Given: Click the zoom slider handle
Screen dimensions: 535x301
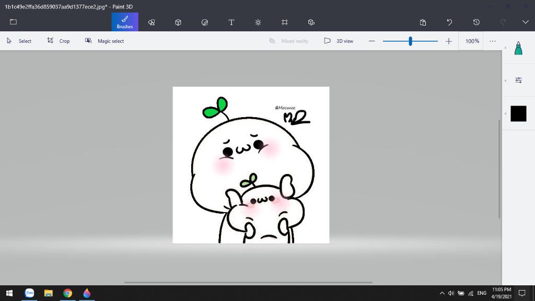Looking at the screenshot, I should [411, 41].
